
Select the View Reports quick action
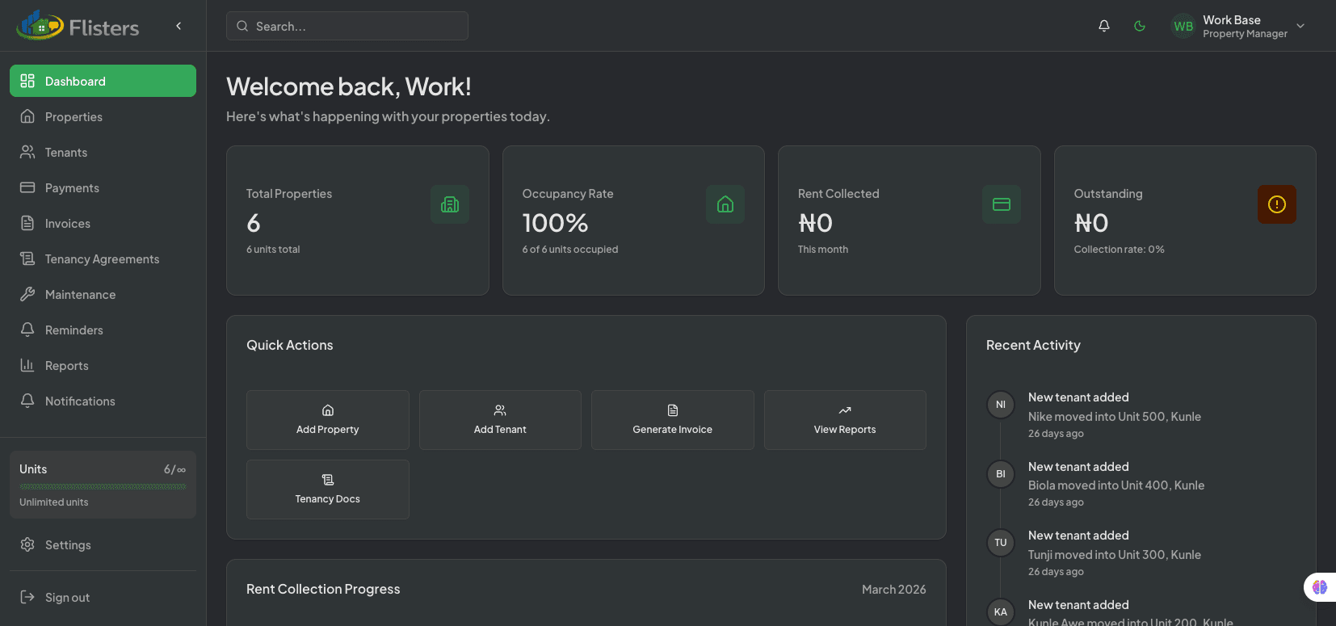click(x=844, y=420)
